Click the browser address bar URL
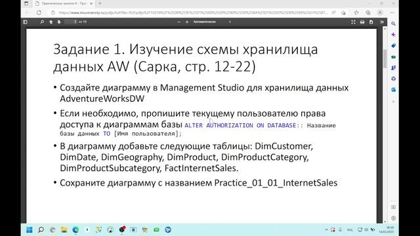420x236 pixels. (193, 12)
